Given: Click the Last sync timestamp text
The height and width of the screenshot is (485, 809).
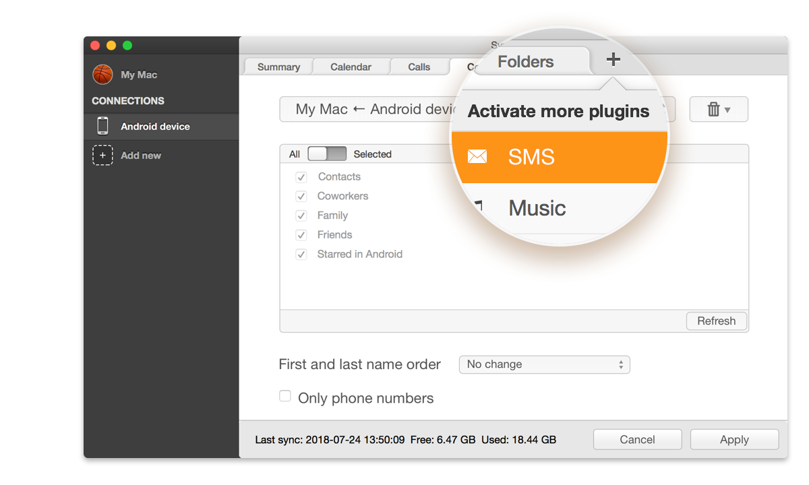Looking at the screenshot, I should (x=330, y=440).
